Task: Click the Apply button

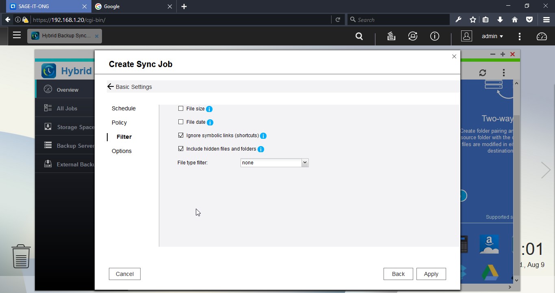Action: pos(431,274)
